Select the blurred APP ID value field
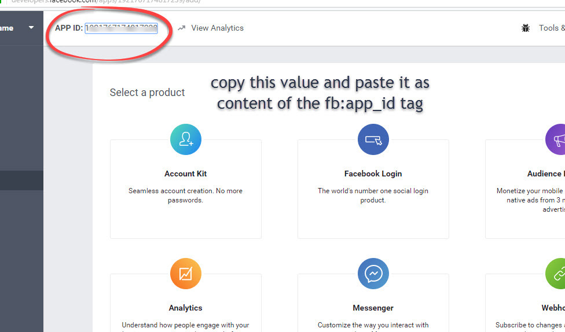The height and width of the screenshot is (332, 565). coord(121,28)
